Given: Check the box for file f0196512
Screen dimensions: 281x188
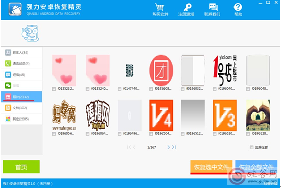Looking at the screenshot, I should point(183,134).
